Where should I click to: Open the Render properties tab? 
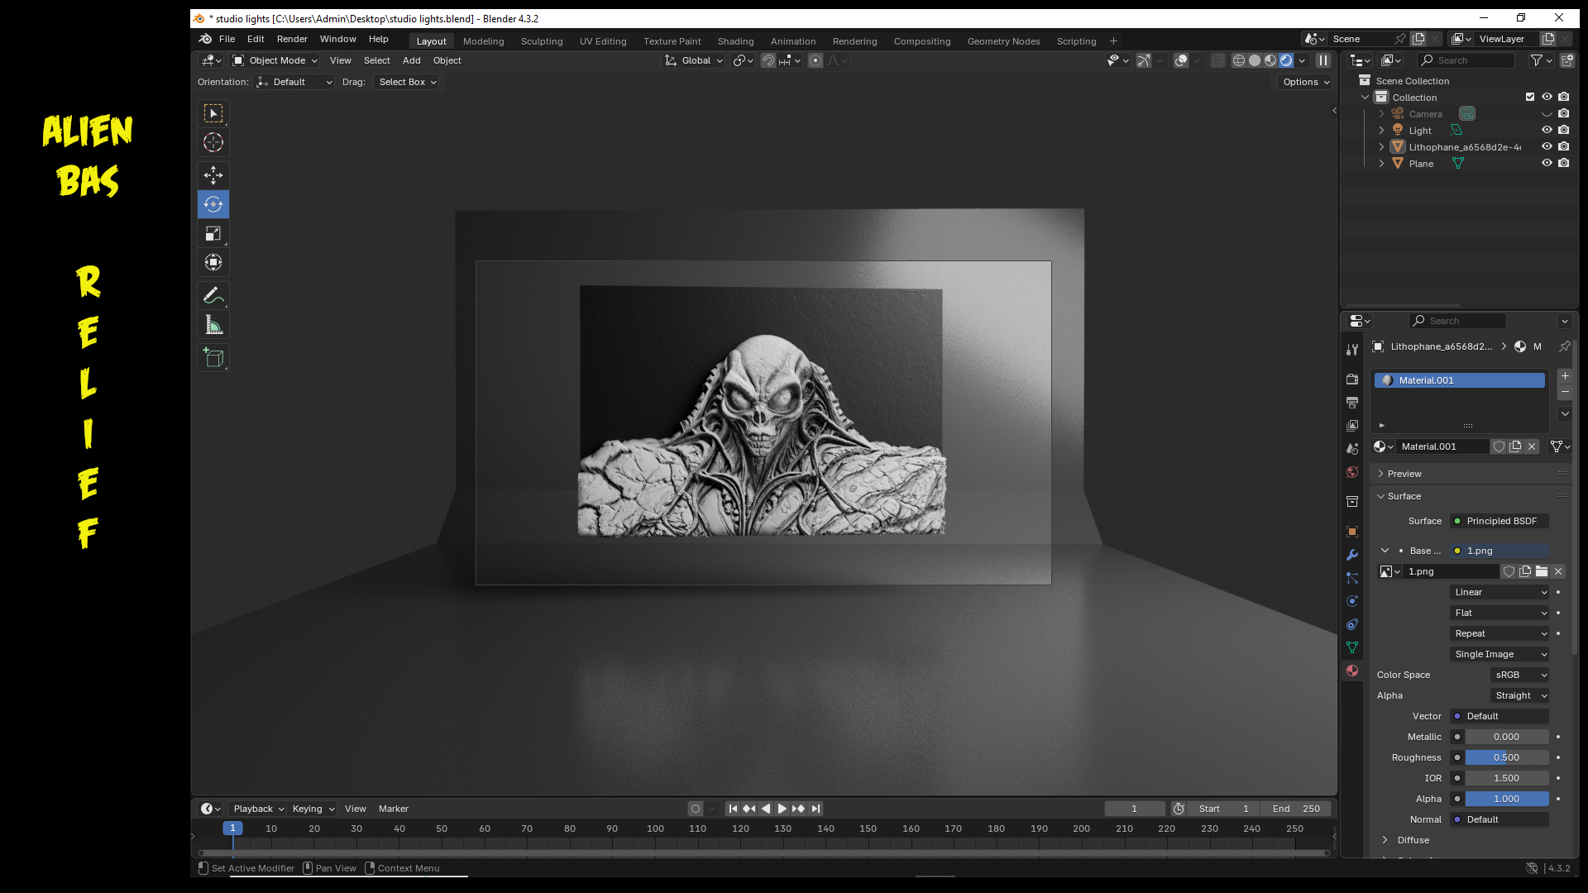coord(1352,379)
